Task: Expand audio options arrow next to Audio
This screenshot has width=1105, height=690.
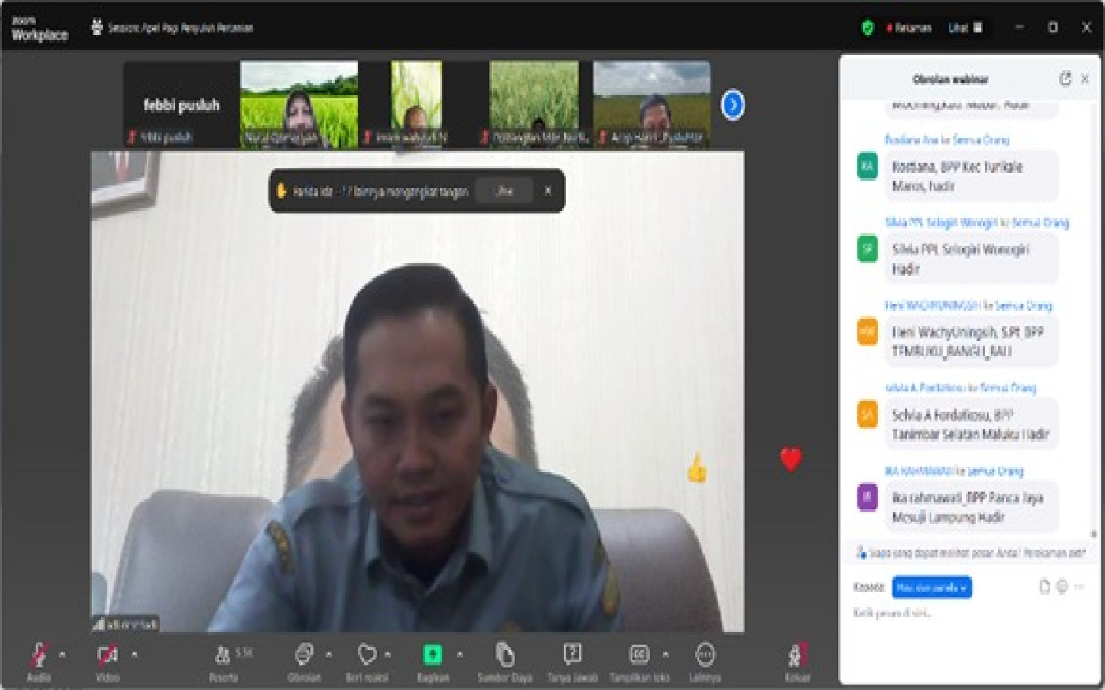Action: click(62, 655)
